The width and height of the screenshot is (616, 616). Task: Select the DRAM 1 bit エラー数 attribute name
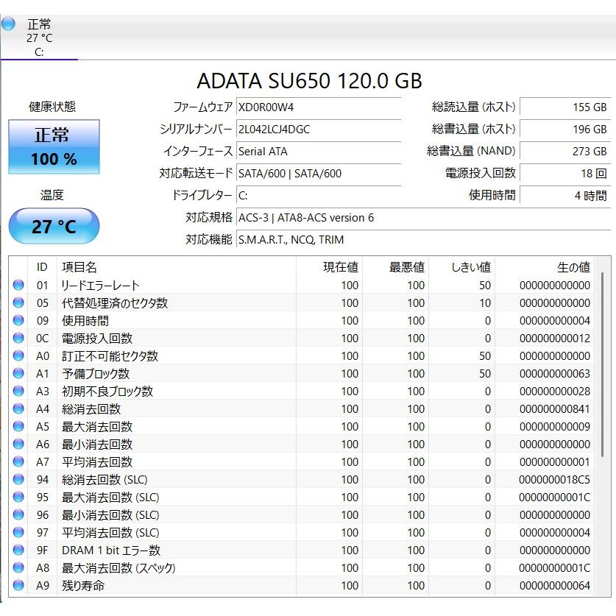[111, 550]
